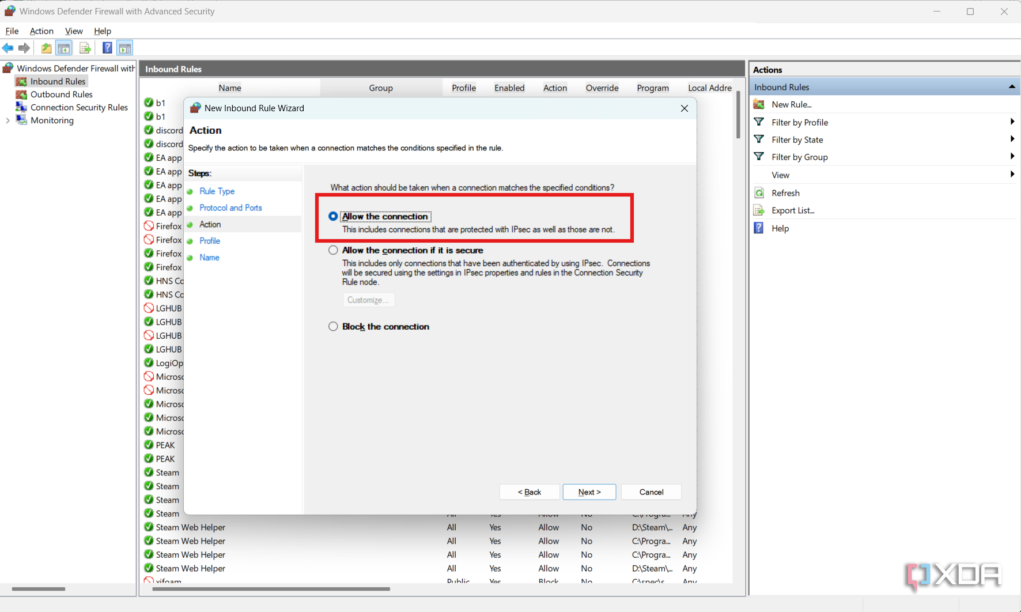This screenshot has width=1021, height=612.
Task: Click the blue Back arrow in the toolbar
Action: coord(8,48)
